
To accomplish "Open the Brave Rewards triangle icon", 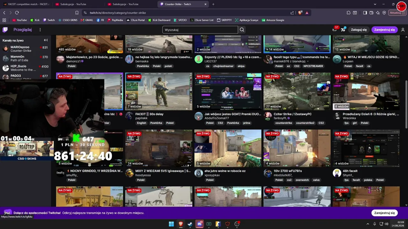I will tap(307, 13).
